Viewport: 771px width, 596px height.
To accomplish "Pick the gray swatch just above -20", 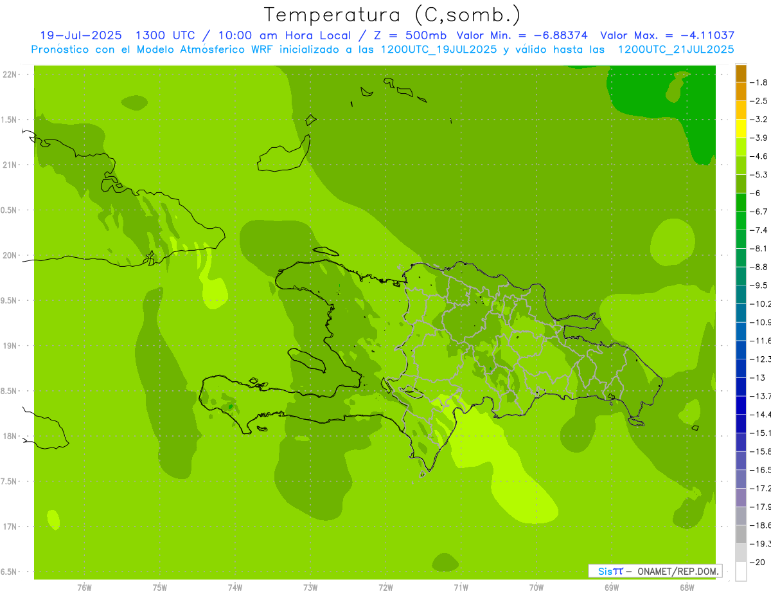I will pyautogui.click(x=741, y=552).
